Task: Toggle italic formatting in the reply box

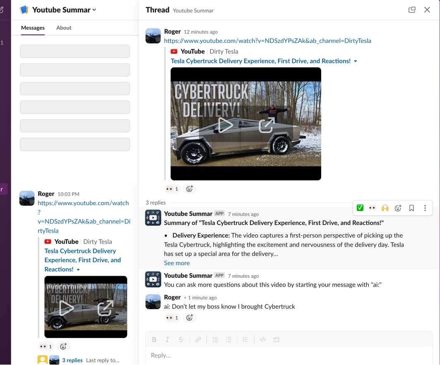Action: pos(167,339)
